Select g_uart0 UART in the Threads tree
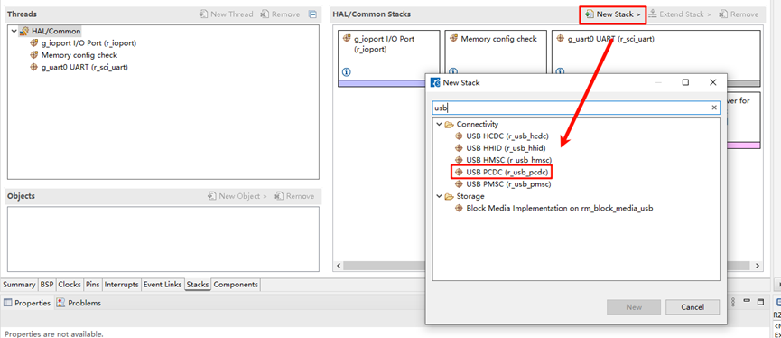The image size is (781, 338). click(x=85, y=67)
